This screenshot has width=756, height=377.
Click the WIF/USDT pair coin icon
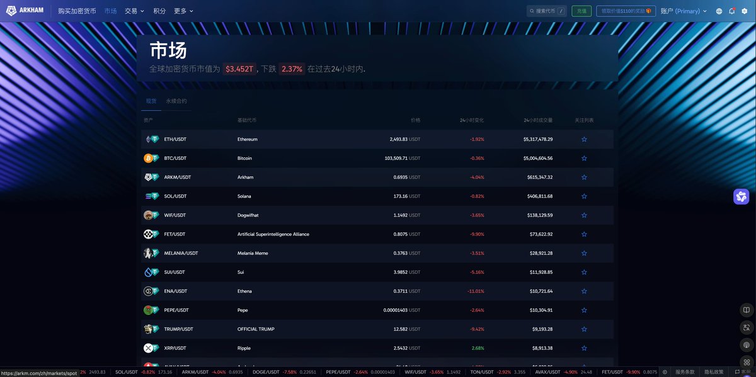click(x=151, y=215)
